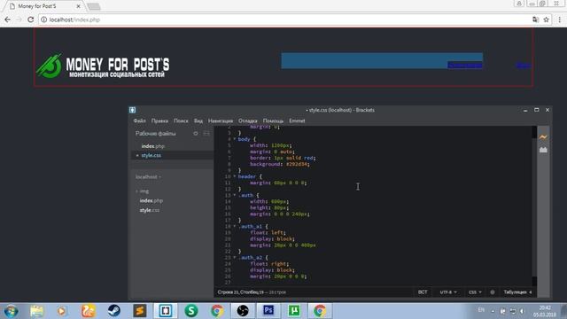This screenshot has width=567, height=319.
Task: Open Windows Explorer from taskbar
Action: [36, 311]
